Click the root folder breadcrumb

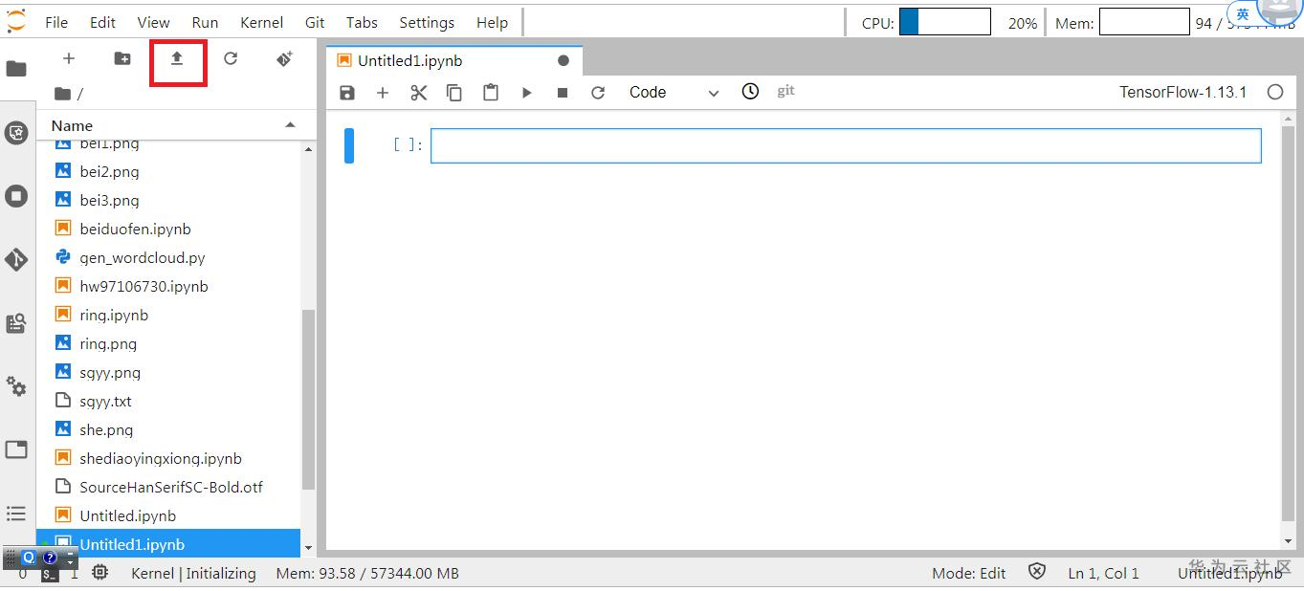click(63, 94)
